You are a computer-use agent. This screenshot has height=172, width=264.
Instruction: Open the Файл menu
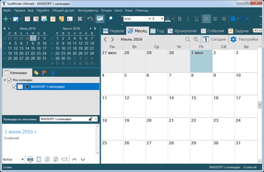click(7, 11)
